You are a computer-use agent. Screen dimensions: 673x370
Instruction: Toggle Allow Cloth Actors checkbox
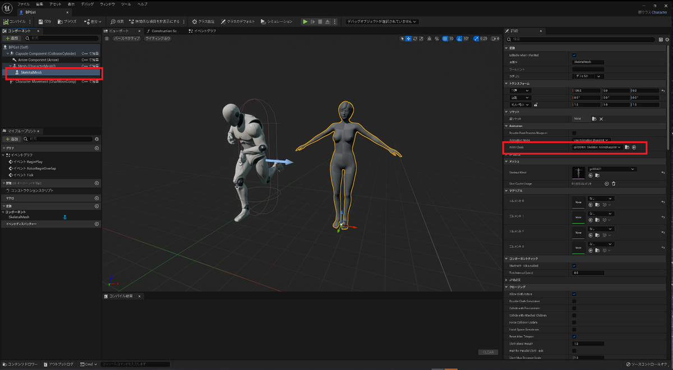(574, 294)
